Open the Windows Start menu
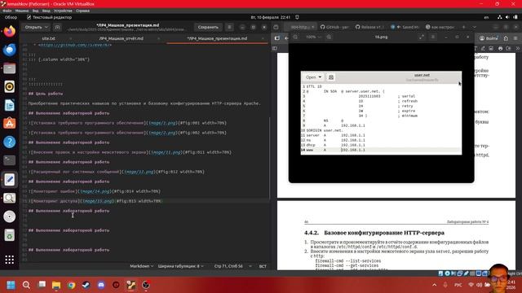 11,285
